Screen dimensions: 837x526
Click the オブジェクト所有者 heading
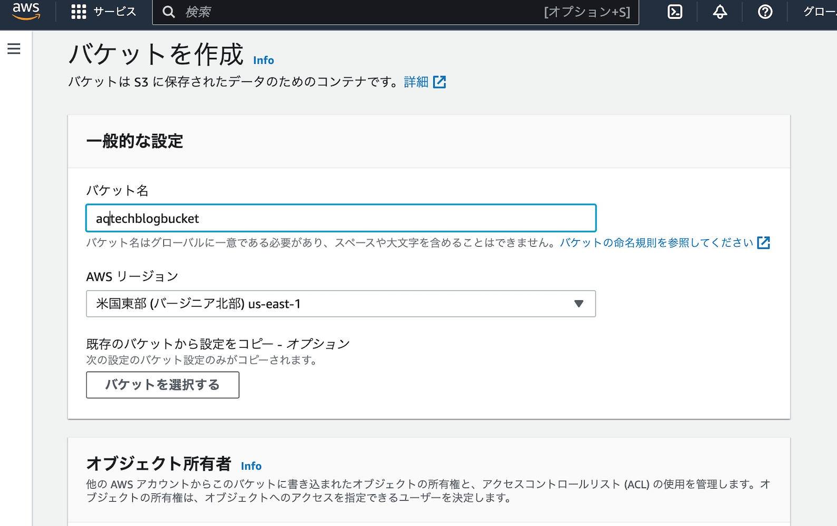pyautogui.click(x=159, y=463)
